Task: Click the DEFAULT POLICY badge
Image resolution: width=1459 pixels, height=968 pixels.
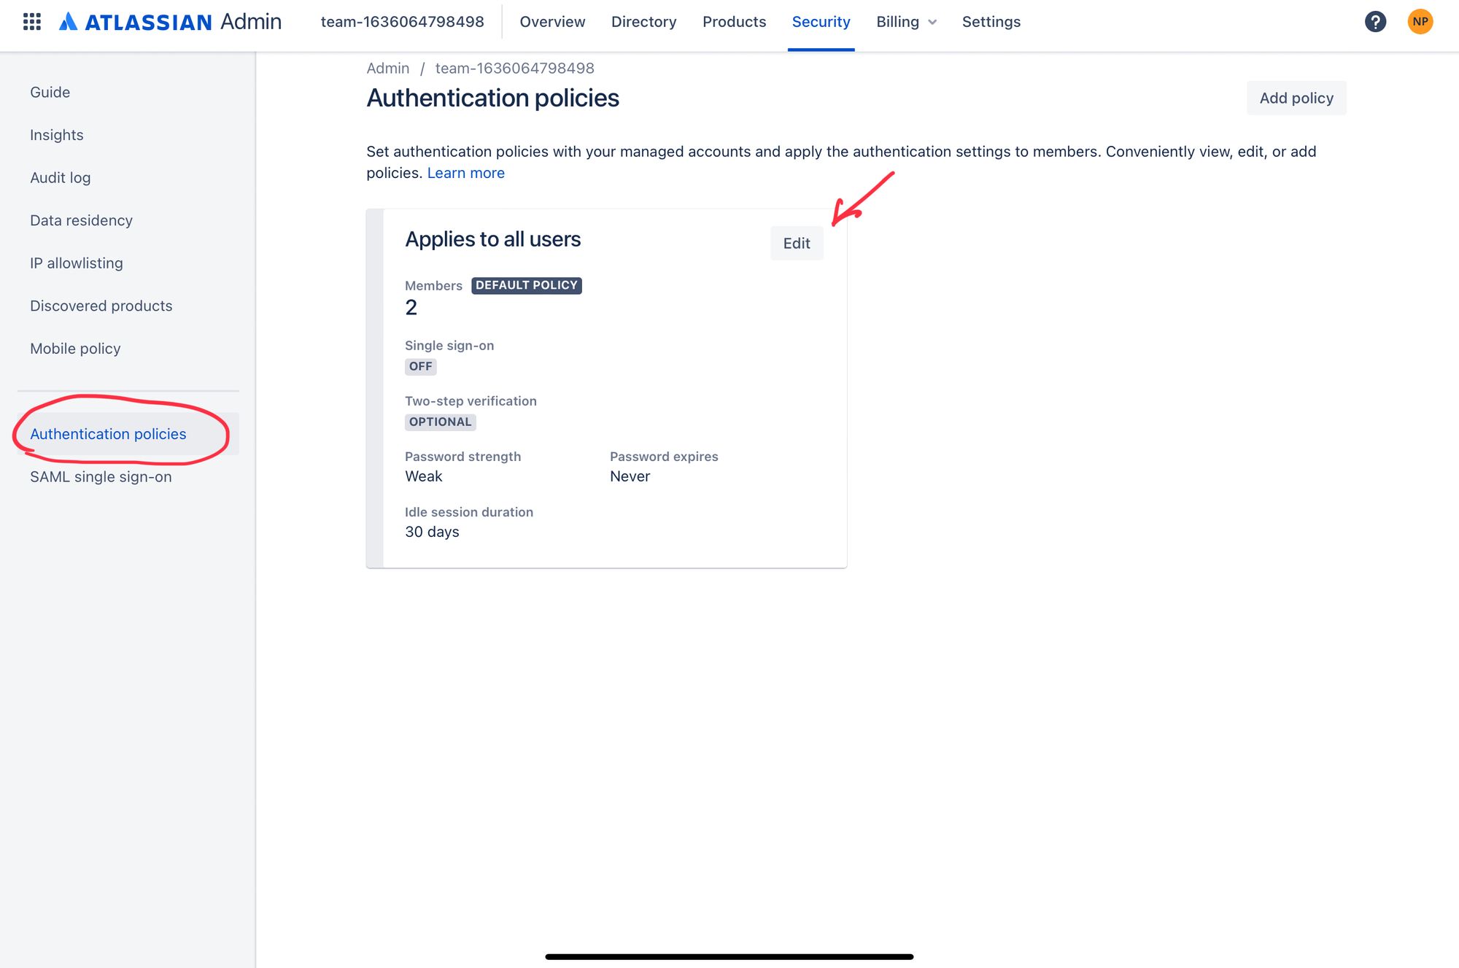Action: coord(527,285)
